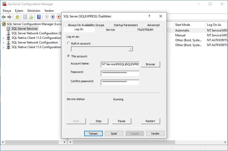Switch to Always On Availability Groups tab

click(x=86, y=25)
